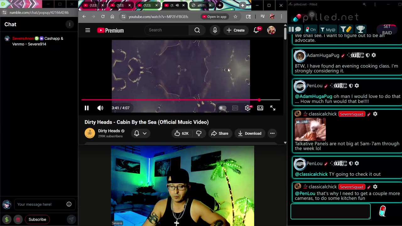
Task: Toggle the pill On button in Pilled
Action: coord(311,30)
